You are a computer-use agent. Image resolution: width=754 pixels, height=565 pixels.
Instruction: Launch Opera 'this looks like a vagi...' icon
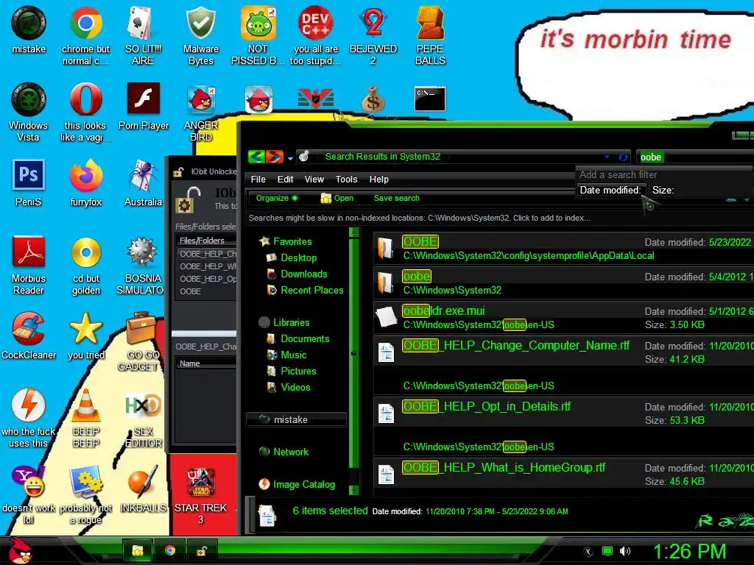(x=85, y=113)
